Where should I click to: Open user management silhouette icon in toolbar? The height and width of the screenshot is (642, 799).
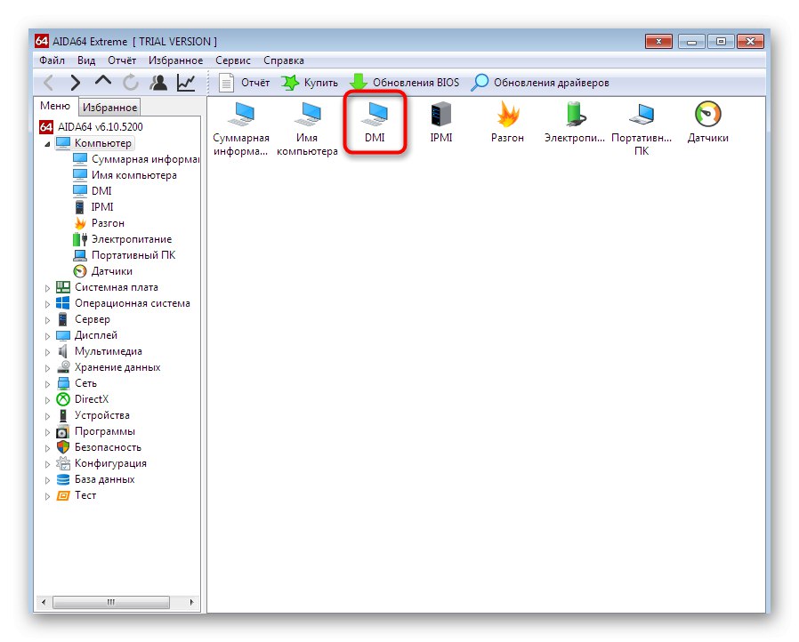coord(158,83)
